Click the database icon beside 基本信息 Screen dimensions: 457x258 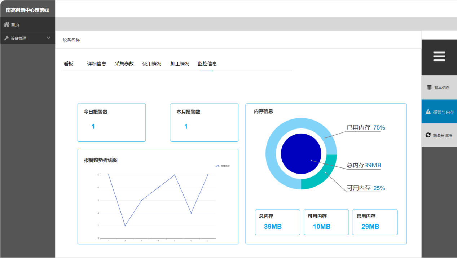coord(429,87)
